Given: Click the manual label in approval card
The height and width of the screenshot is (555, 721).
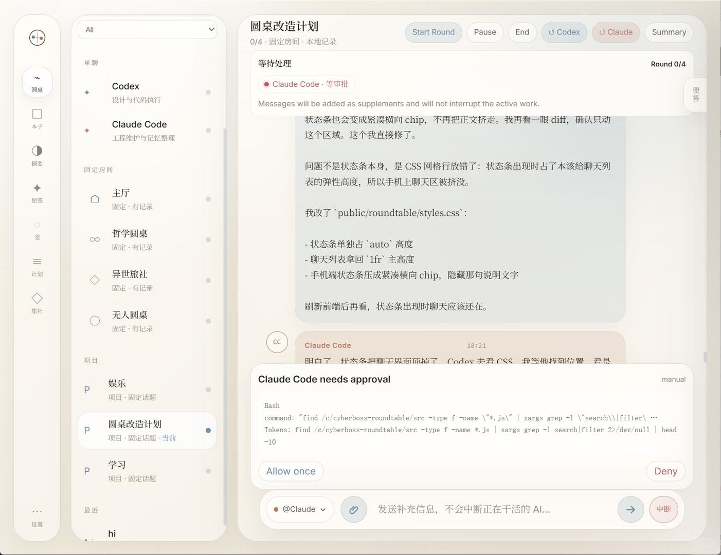Looking at the screenshot, I should click(x=674, y=379).
